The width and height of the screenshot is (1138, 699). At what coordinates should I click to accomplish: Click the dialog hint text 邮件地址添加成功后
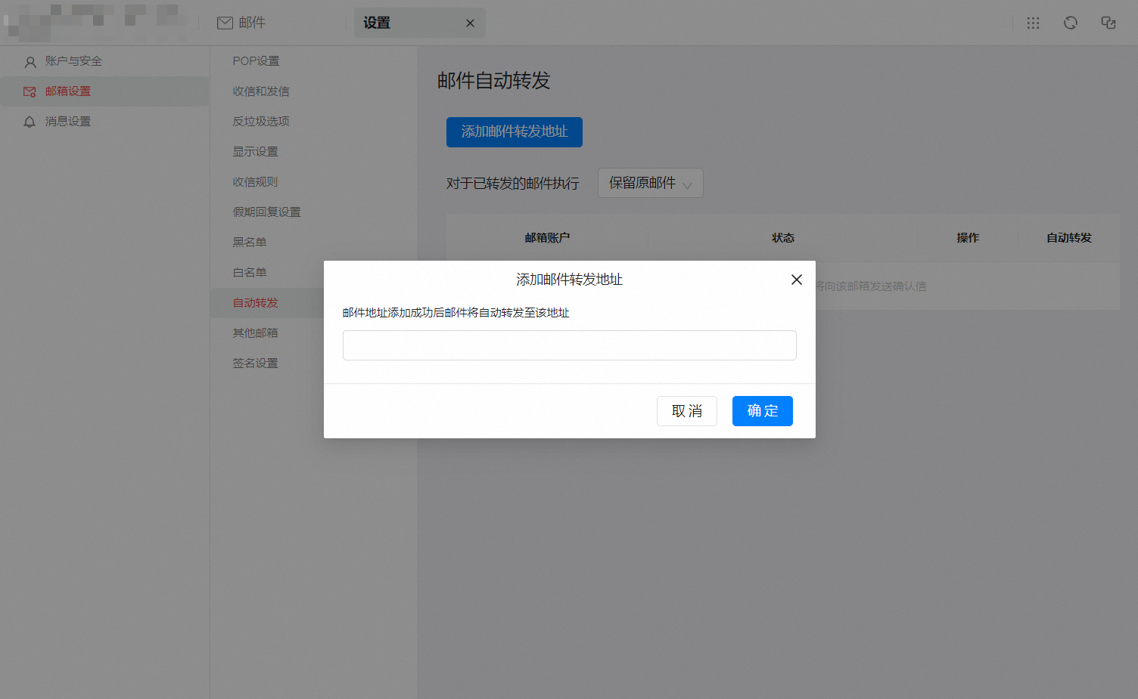(456, 313)
